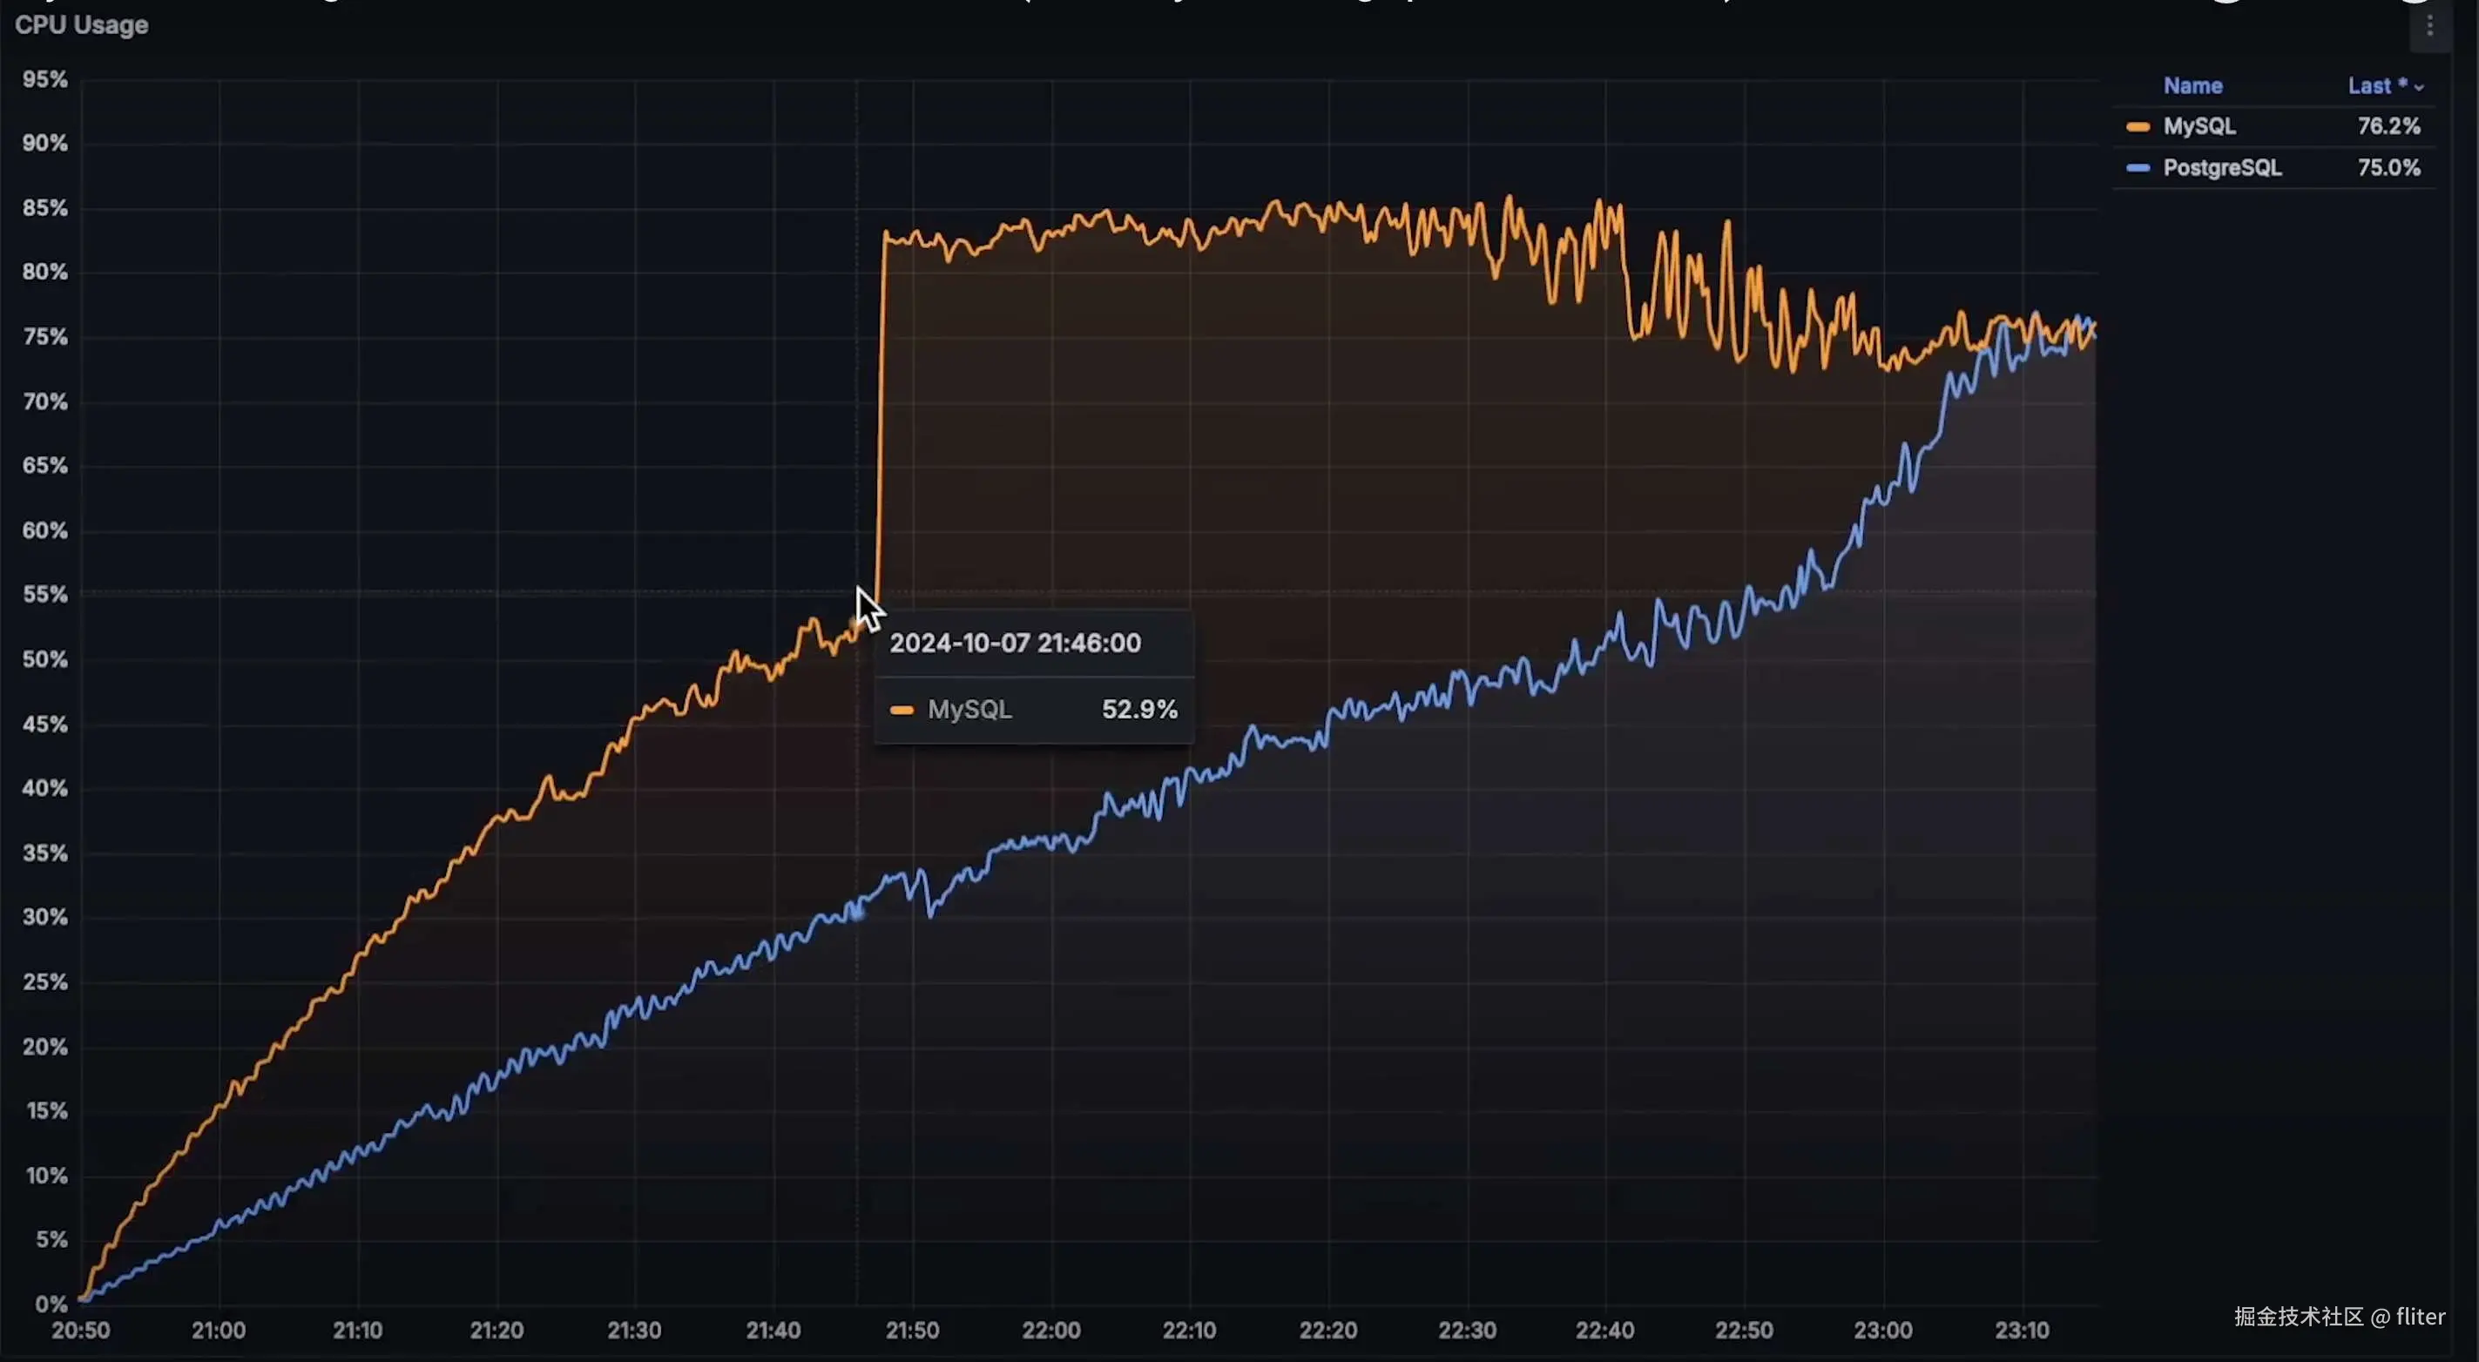Click the 21:00 x-axis time label
The width and height of the screenshot is (2479, 1362).
coord(219,1329)
